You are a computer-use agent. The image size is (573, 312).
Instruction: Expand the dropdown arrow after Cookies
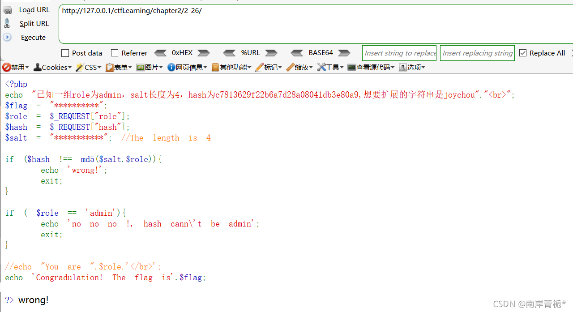pyautogui.click(x=70, y=68)
